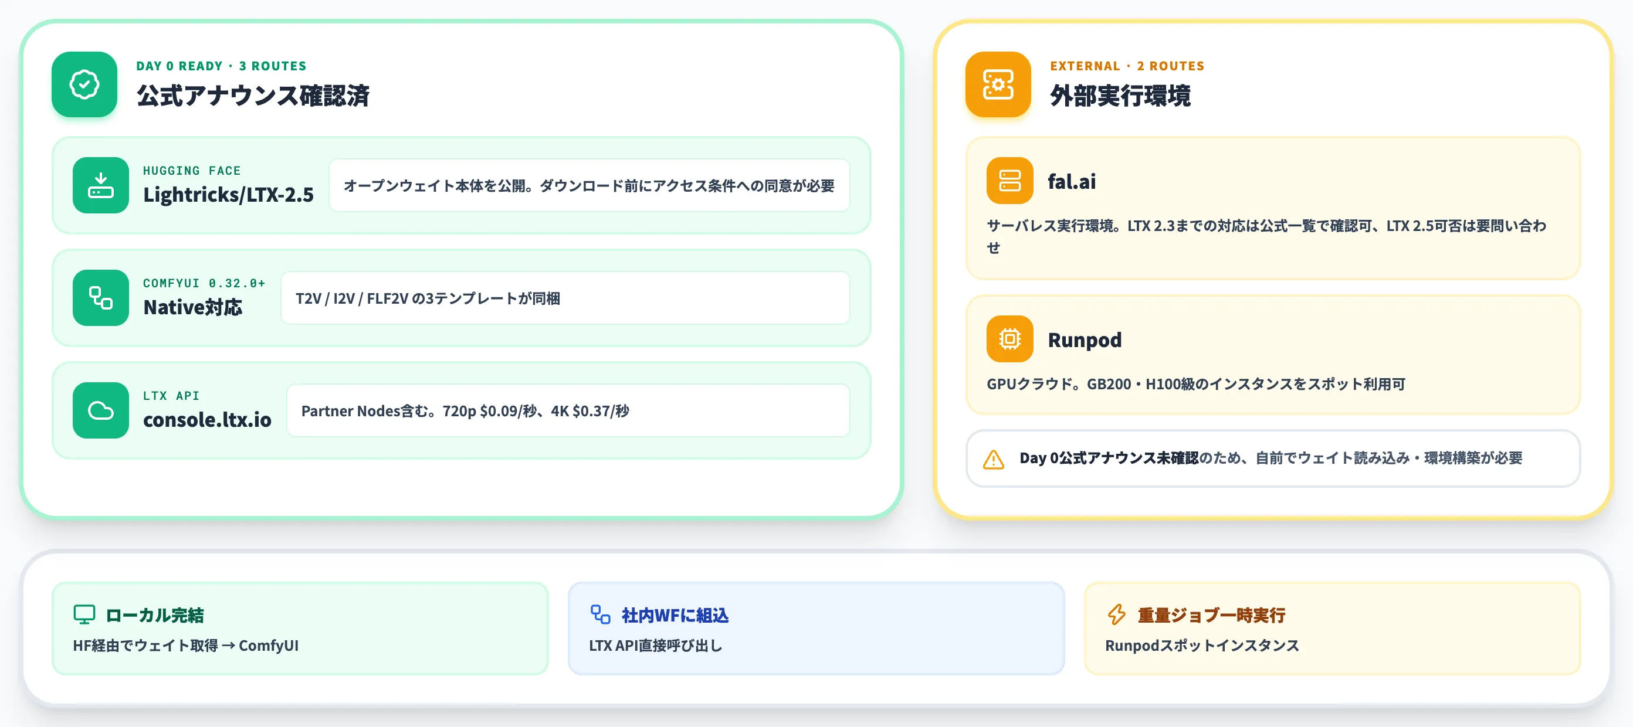
Task: Click the 社内WFに組込 heading
Action: point(675,615)
